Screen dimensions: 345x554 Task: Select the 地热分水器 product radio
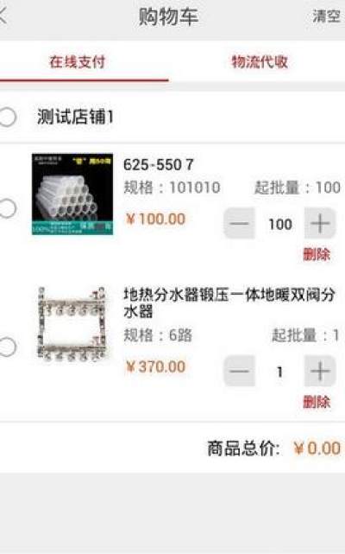coord(8,347)
